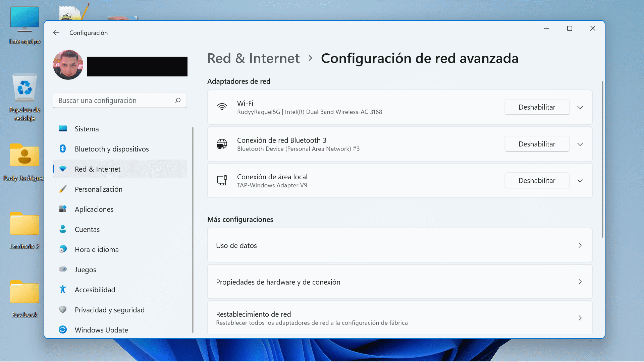
Task: Click the main content vertical scrollbar
Action: [602, 159]
